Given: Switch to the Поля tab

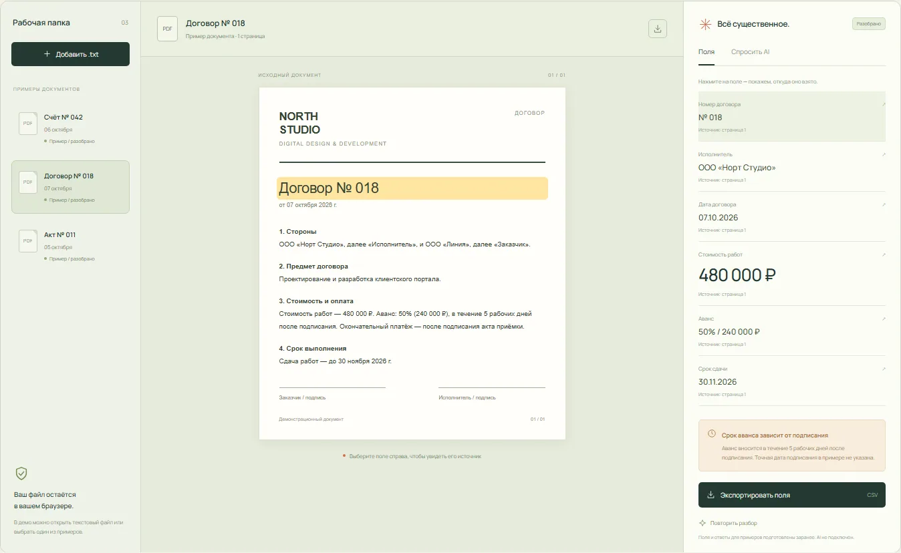Looking at the screenshot, I should tap(706, 51).
